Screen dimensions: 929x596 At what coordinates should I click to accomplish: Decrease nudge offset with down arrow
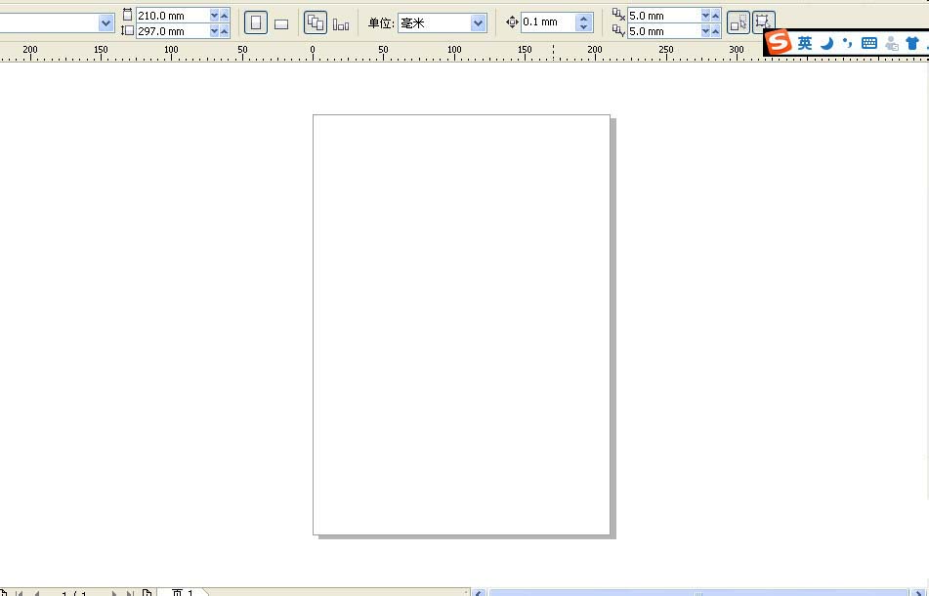click(x=583, y=26)
